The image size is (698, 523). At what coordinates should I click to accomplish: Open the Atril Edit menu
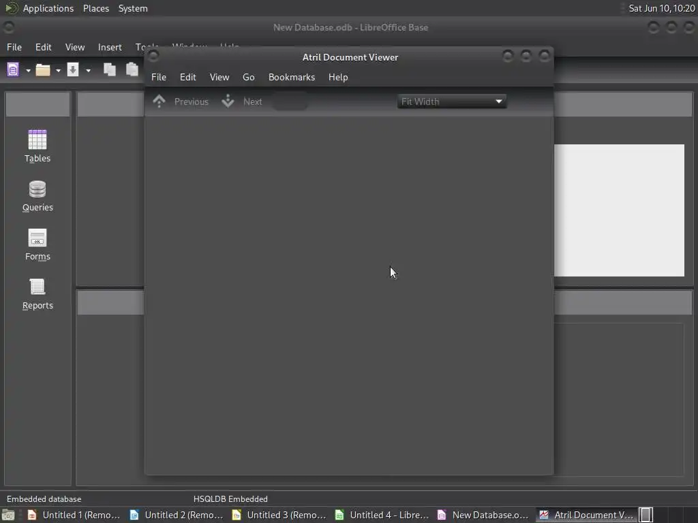click(x=188, y=77)
